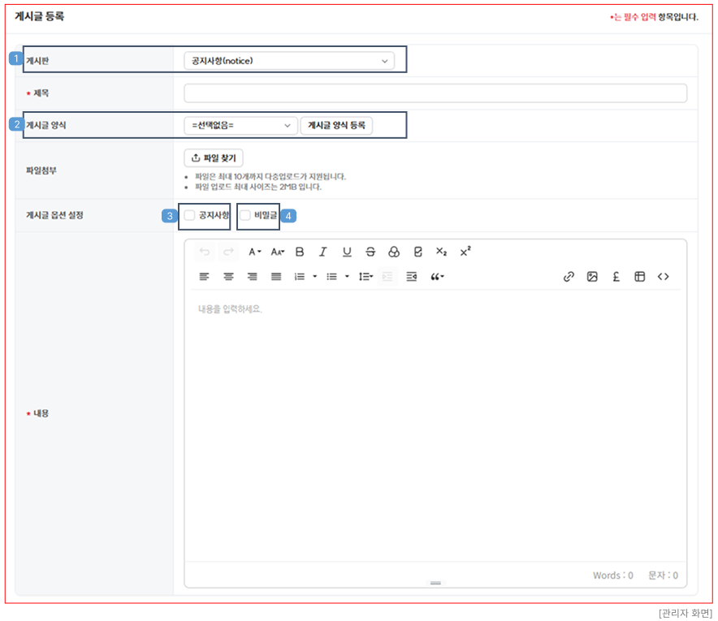718x621 pixels.
Task: Open the source code view icon
Action: [664, 277]
